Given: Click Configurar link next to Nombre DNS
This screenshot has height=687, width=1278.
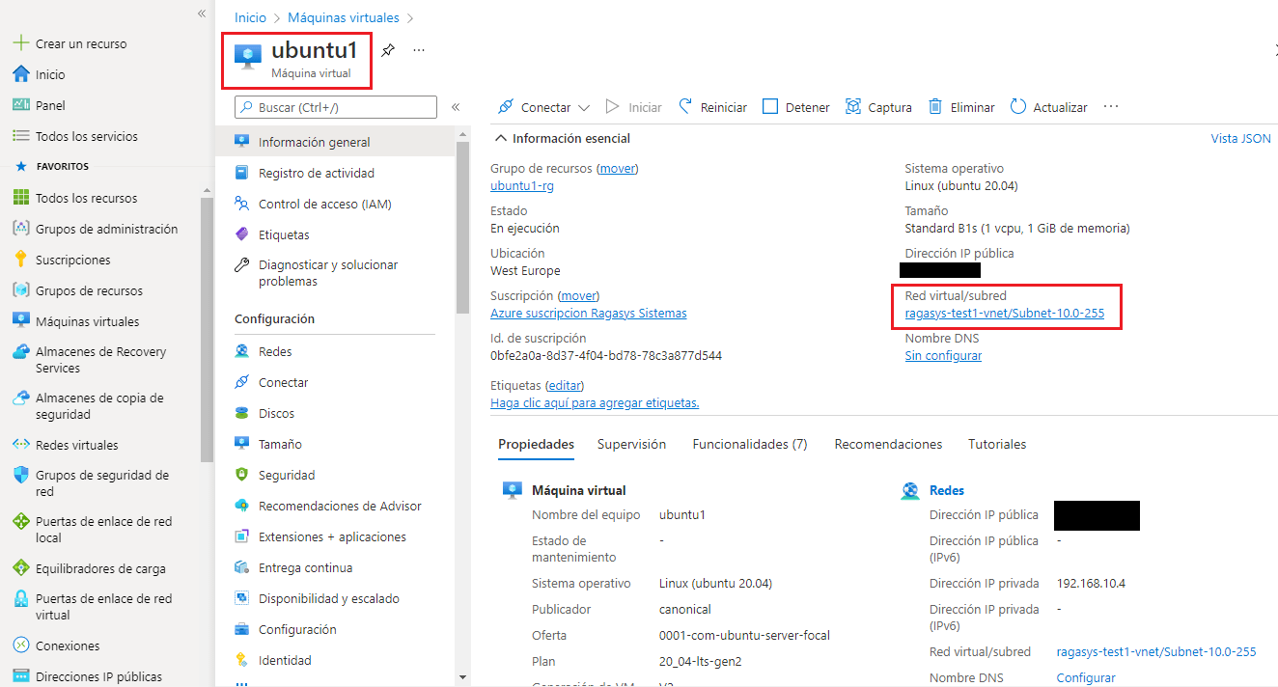Looking at the screenshot, I should coord(1086,678).
